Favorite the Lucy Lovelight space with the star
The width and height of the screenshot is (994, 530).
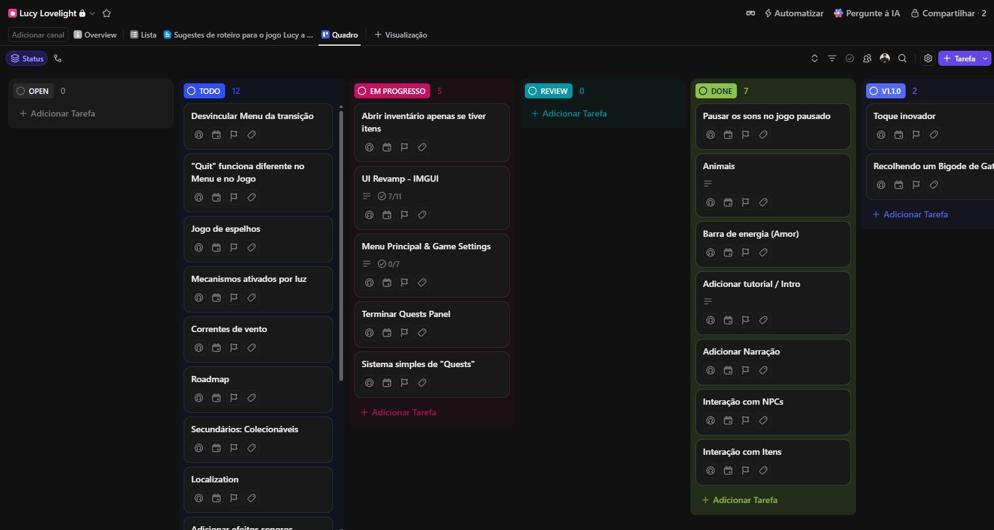click(107, 13)
